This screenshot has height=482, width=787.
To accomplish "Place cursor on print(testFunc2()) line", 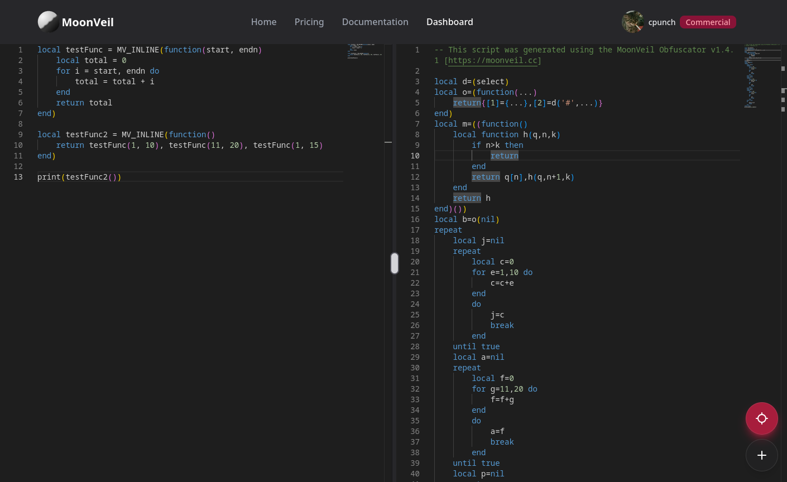I will point(79,177).
